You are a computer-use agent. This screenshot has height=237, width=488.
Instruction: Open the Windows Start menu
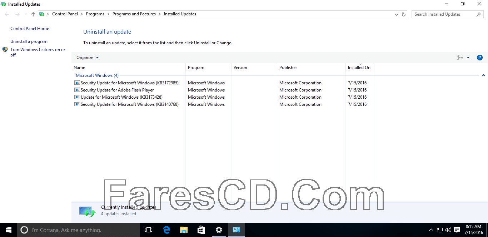9,230
